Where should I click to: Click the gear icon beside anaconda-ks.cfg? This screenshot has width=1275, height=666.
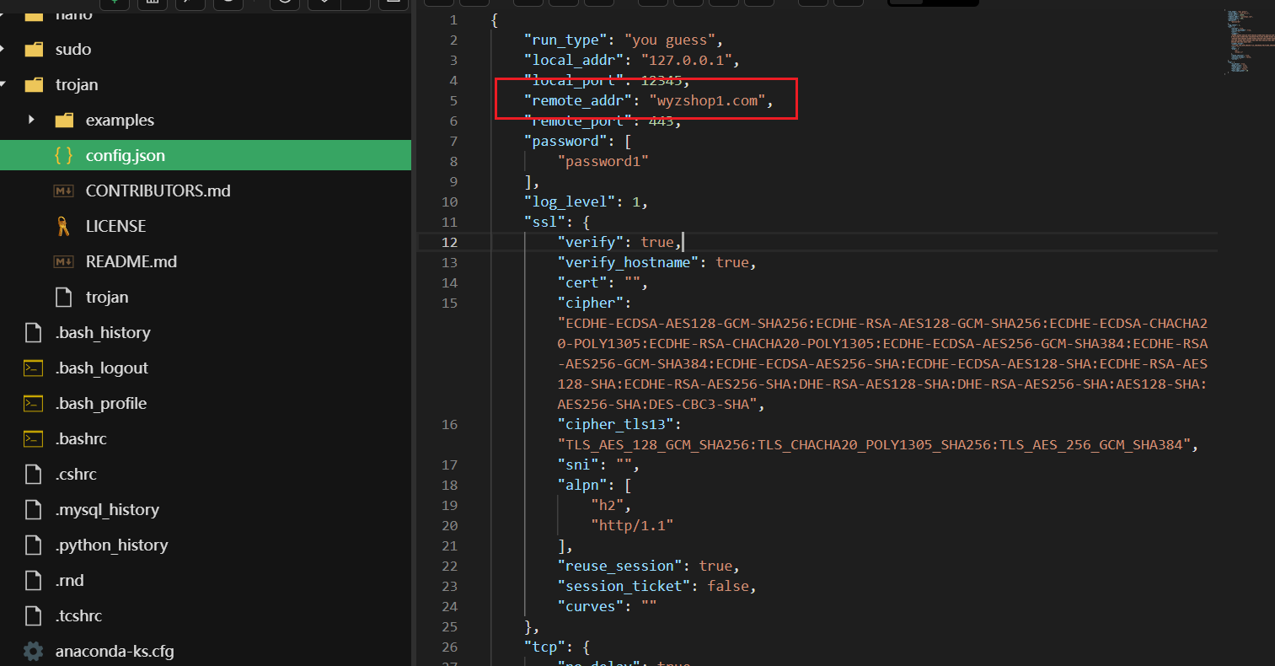click(x=33, y=652)
